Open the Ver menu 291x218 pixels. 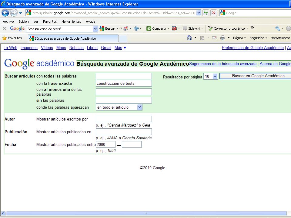(36, 21)
